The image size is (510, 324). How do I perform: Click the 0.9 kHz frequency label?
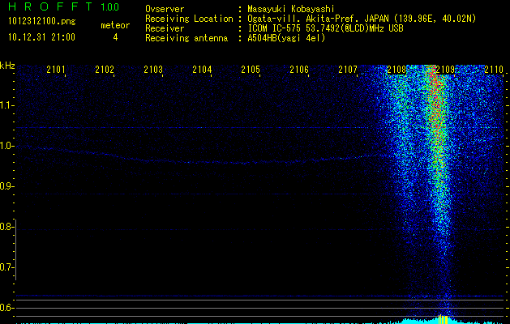[x=6, y=186]
